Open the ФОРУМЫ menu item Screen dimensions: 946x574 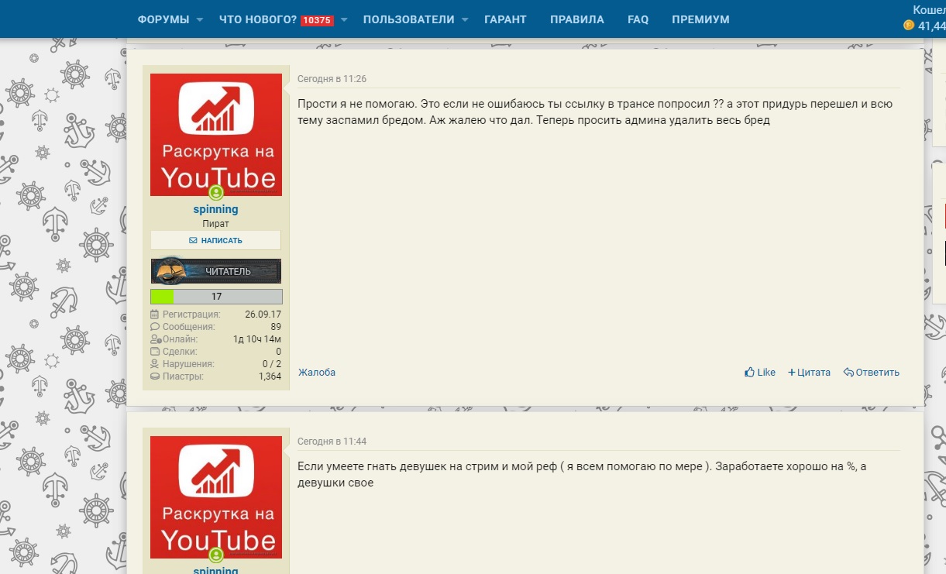click(x=163, y=19)
